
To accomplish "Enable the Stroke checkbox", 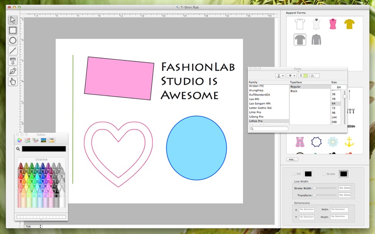I will (324, 174).
